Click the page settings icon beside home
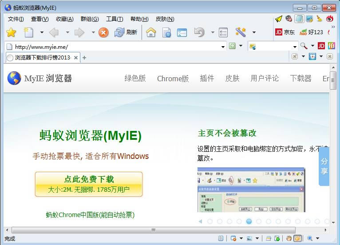Viewport: 340px width, 245px height. click(166, 32)
